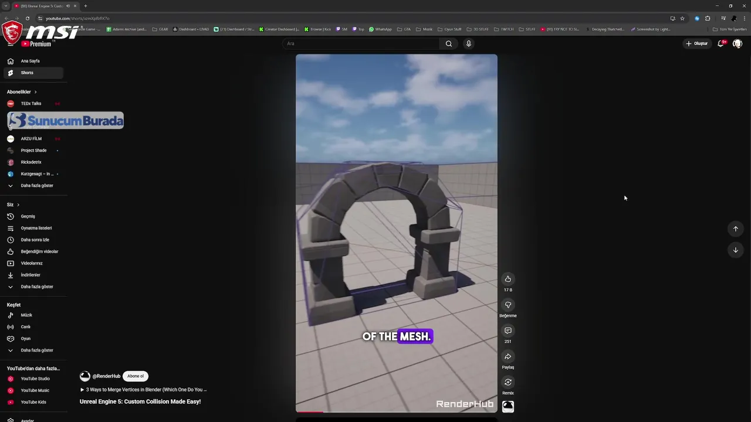This screenshot has height=422, width=751.
Task: Open the Siz section chevron
Action: coord(18,205)
